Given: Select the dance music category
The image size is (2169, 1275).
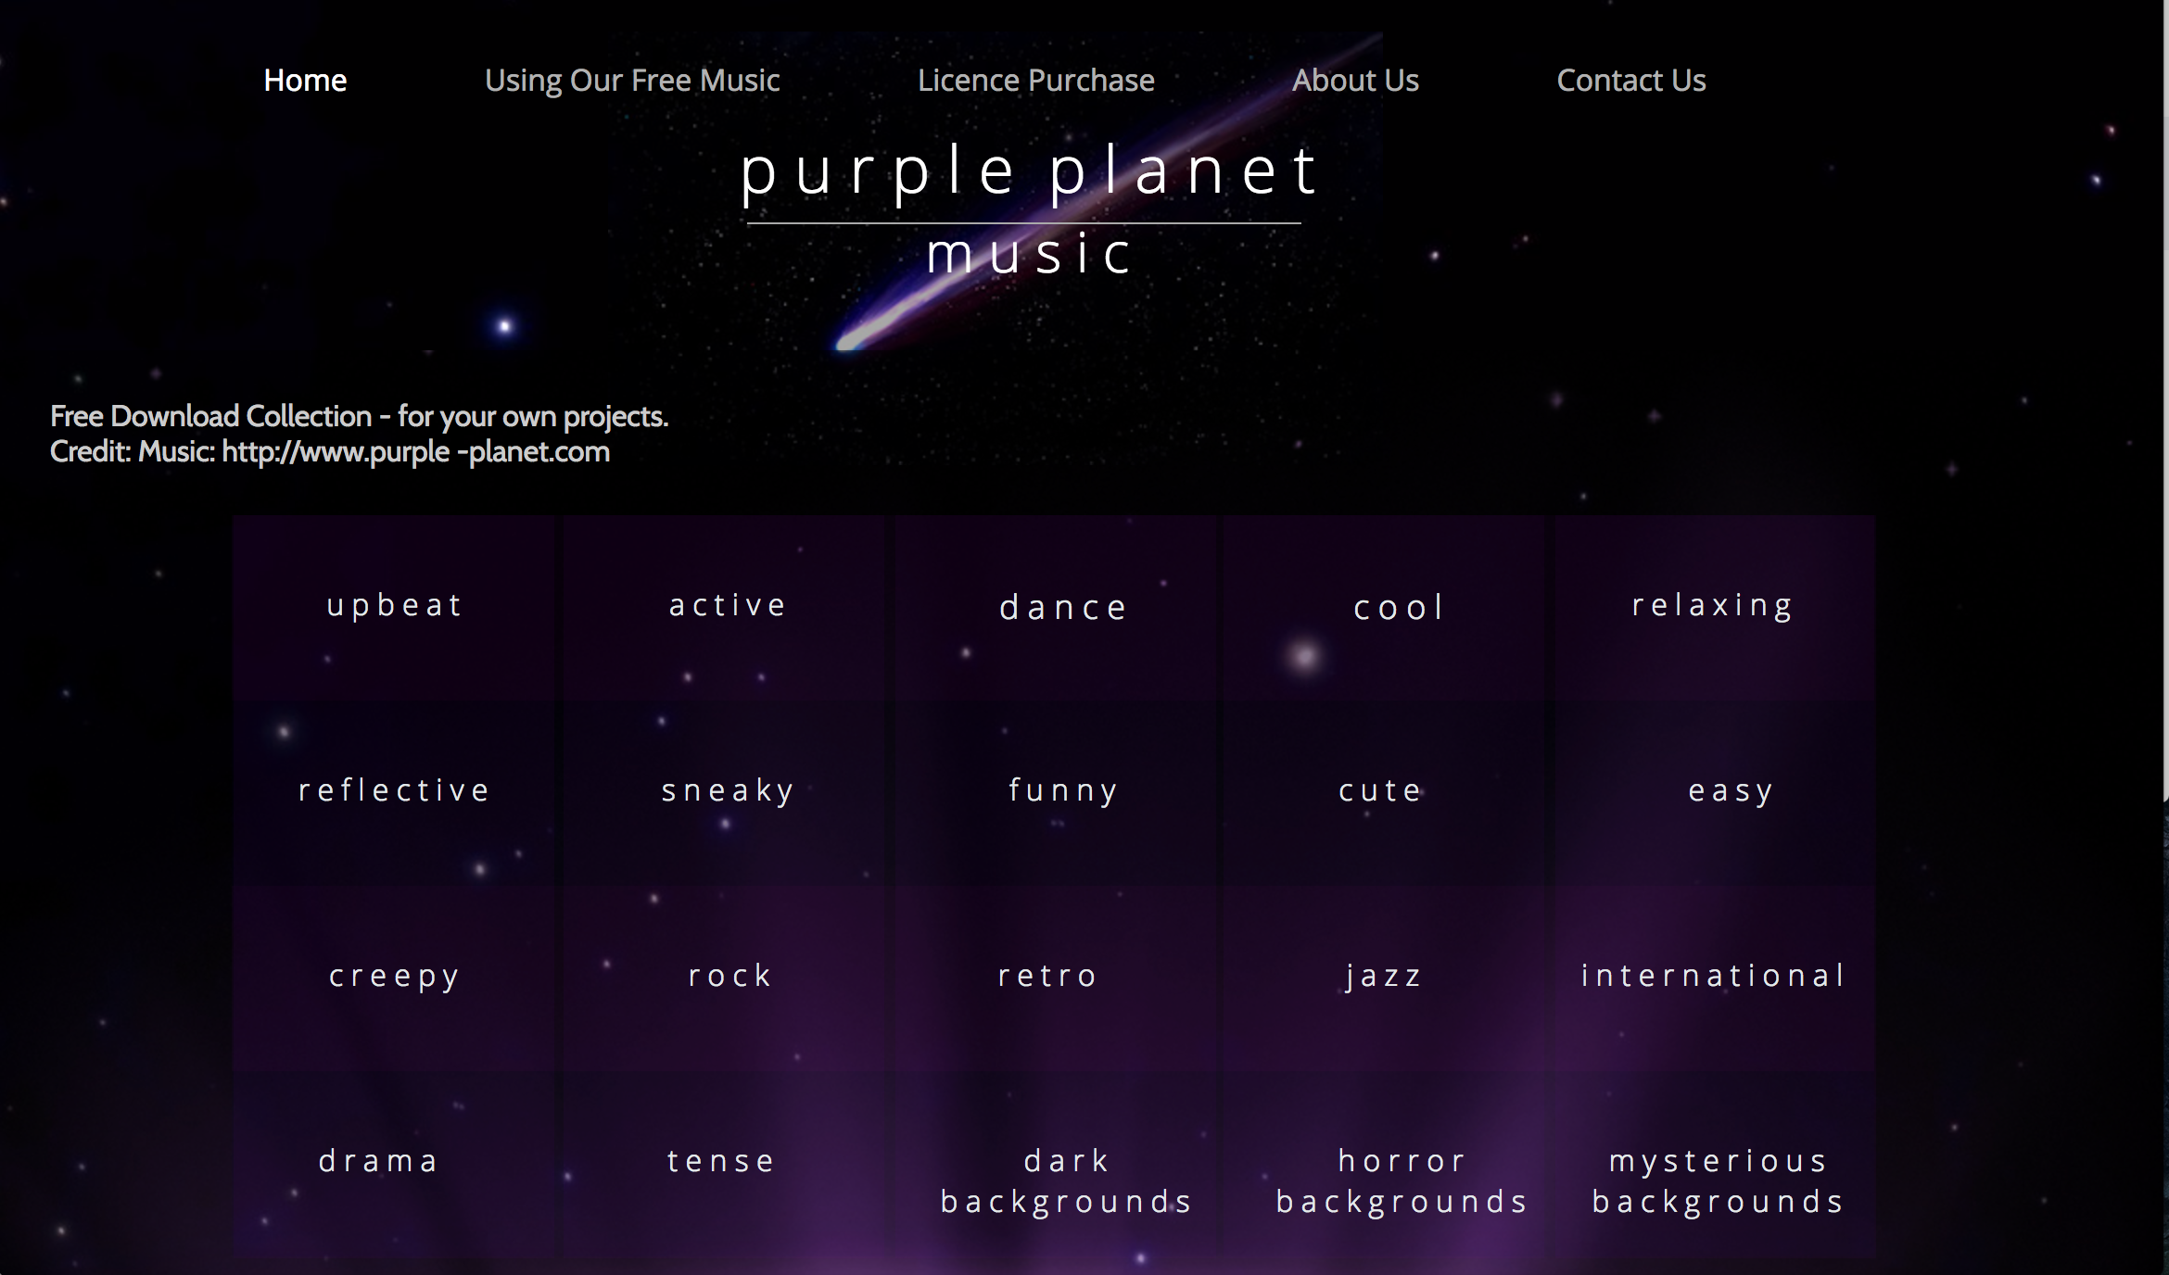Looking at the screenshot, I should (x=1063, y=608).
